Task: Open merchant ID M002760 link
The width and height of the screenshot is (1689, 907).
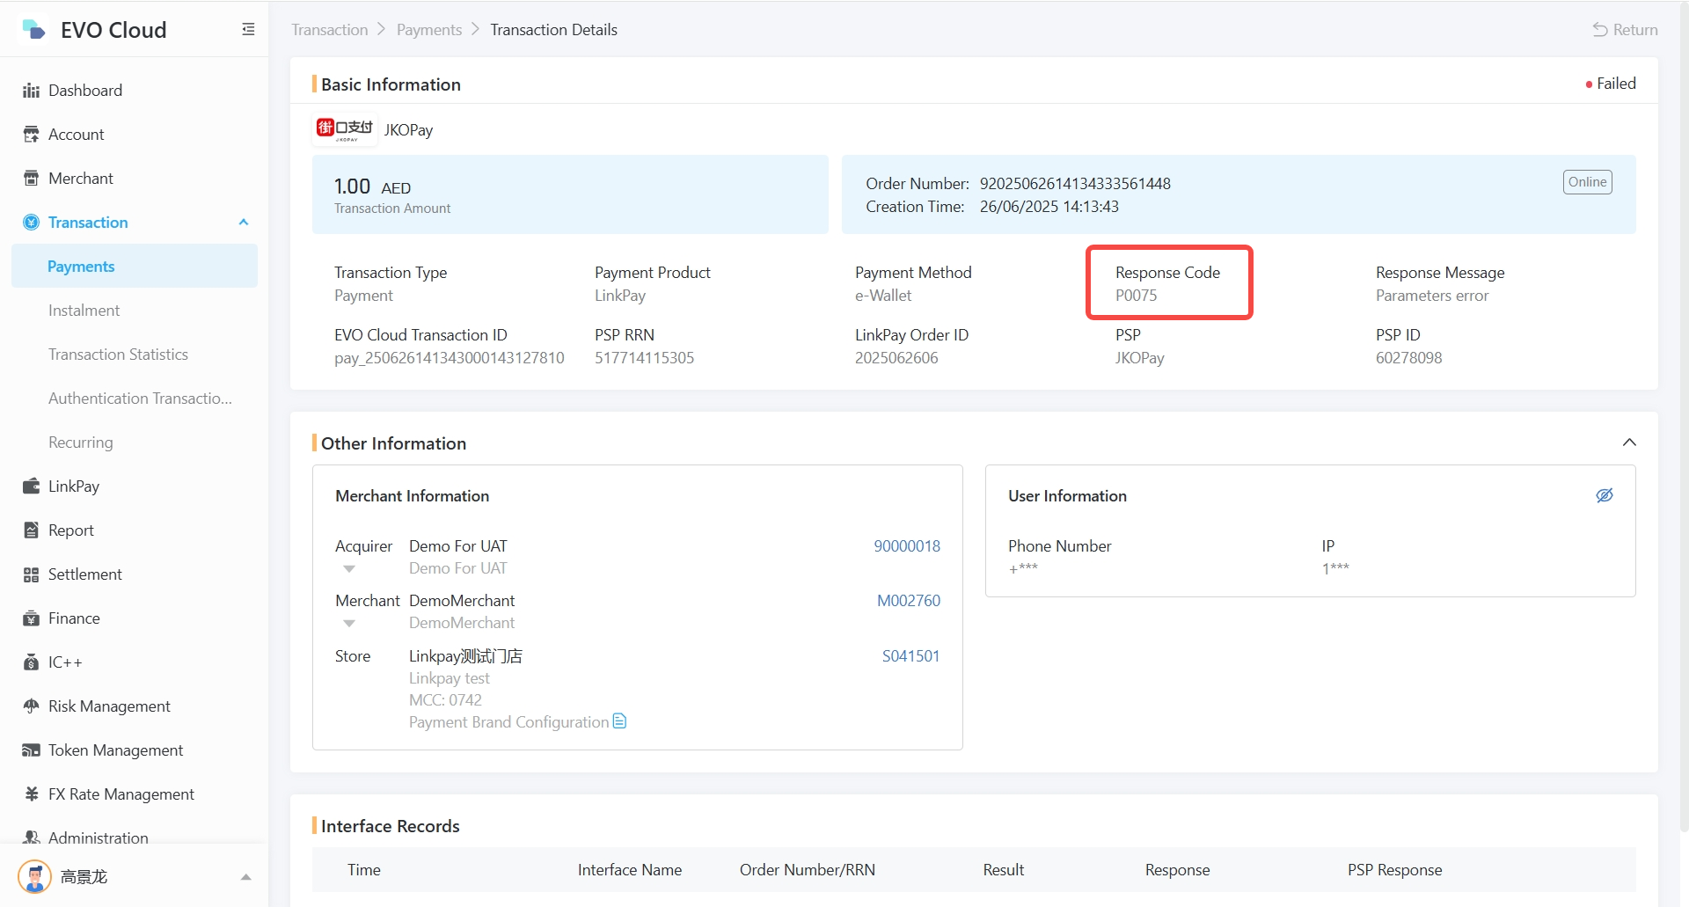Action: coord(908,601)
